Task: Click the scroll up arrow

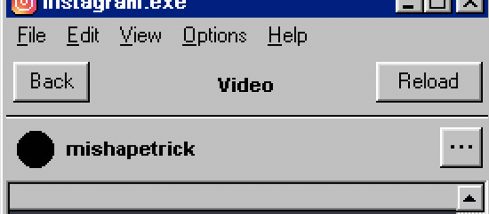Action: (x=469, y=198)
